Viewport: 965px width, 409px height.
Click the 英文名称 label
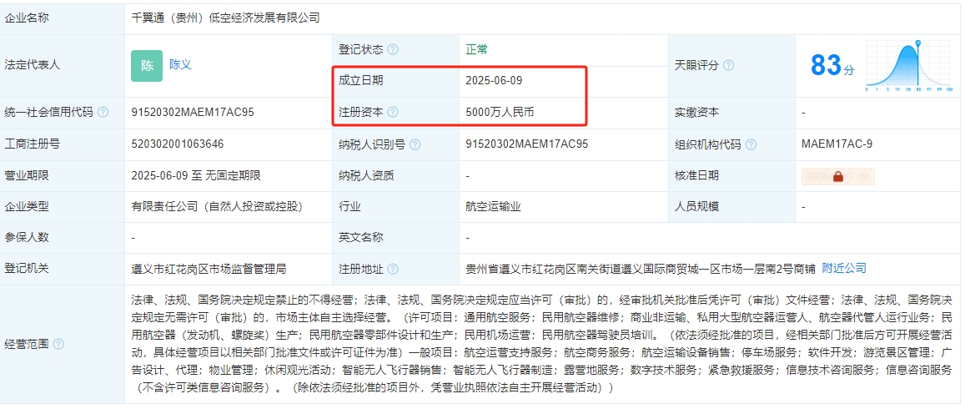coord(360,238)
